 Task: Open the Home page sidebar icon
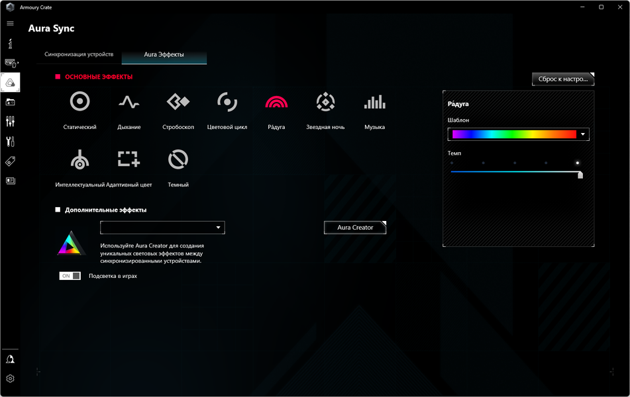click(10, 44)
